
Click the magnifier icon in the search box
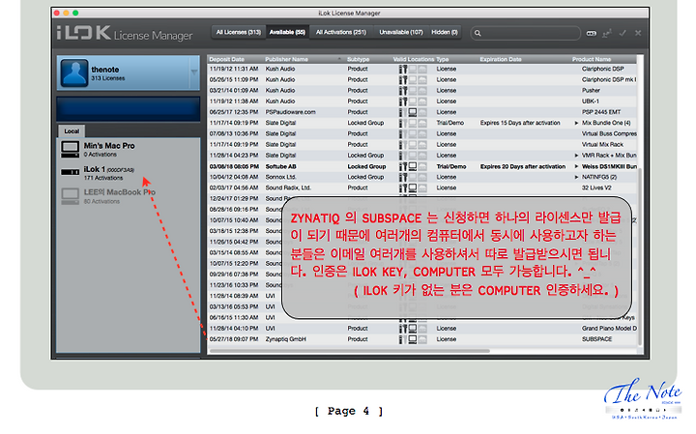478,33
